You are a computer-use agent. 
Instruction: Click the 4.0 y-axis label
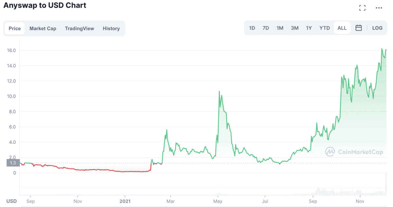(x=12, y=142)
